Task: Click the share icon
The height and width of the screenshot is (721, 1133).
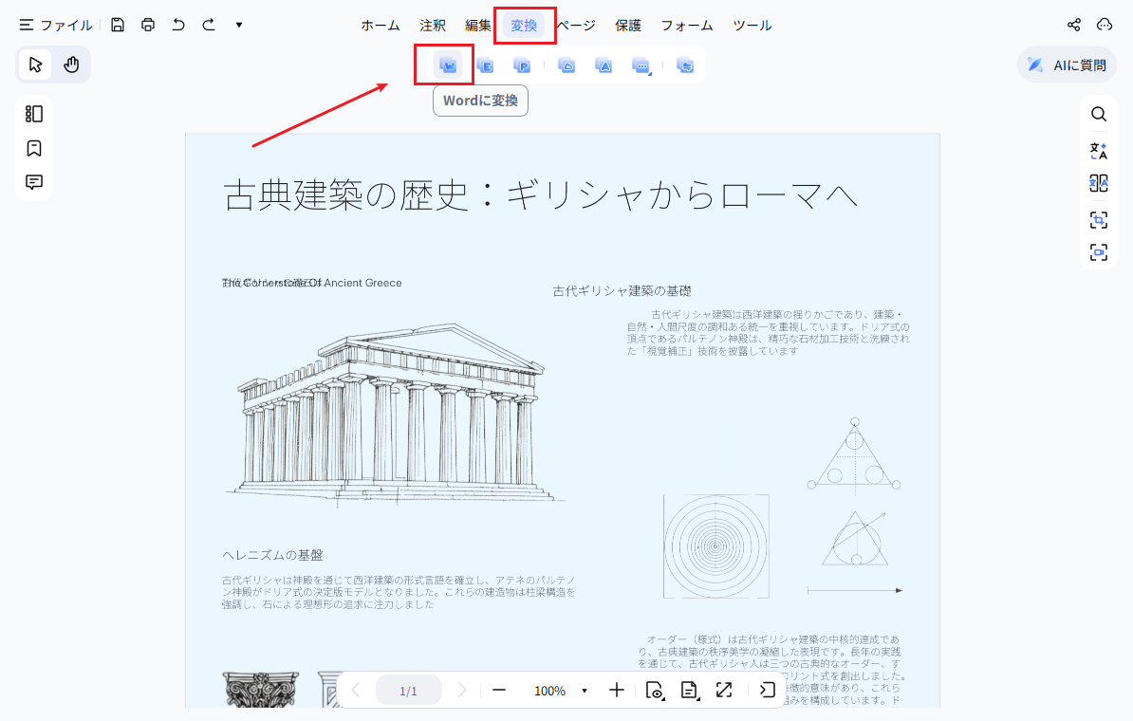Action: [x=1074, y=25]
